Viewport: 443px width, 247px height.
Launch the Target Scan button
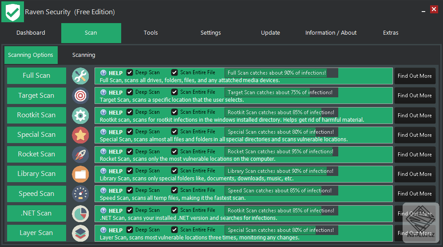click(x=36, y=95)
